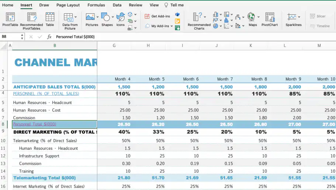This screenshot has height=190, width=336.
Task: Confirm entry with the checkmark icon
Action: [x=40, y=37]
